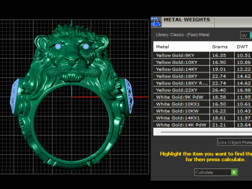Click the Library: Classic - (Fast)-Metal label
Viewport: 252px width, 189px height.
183,35
